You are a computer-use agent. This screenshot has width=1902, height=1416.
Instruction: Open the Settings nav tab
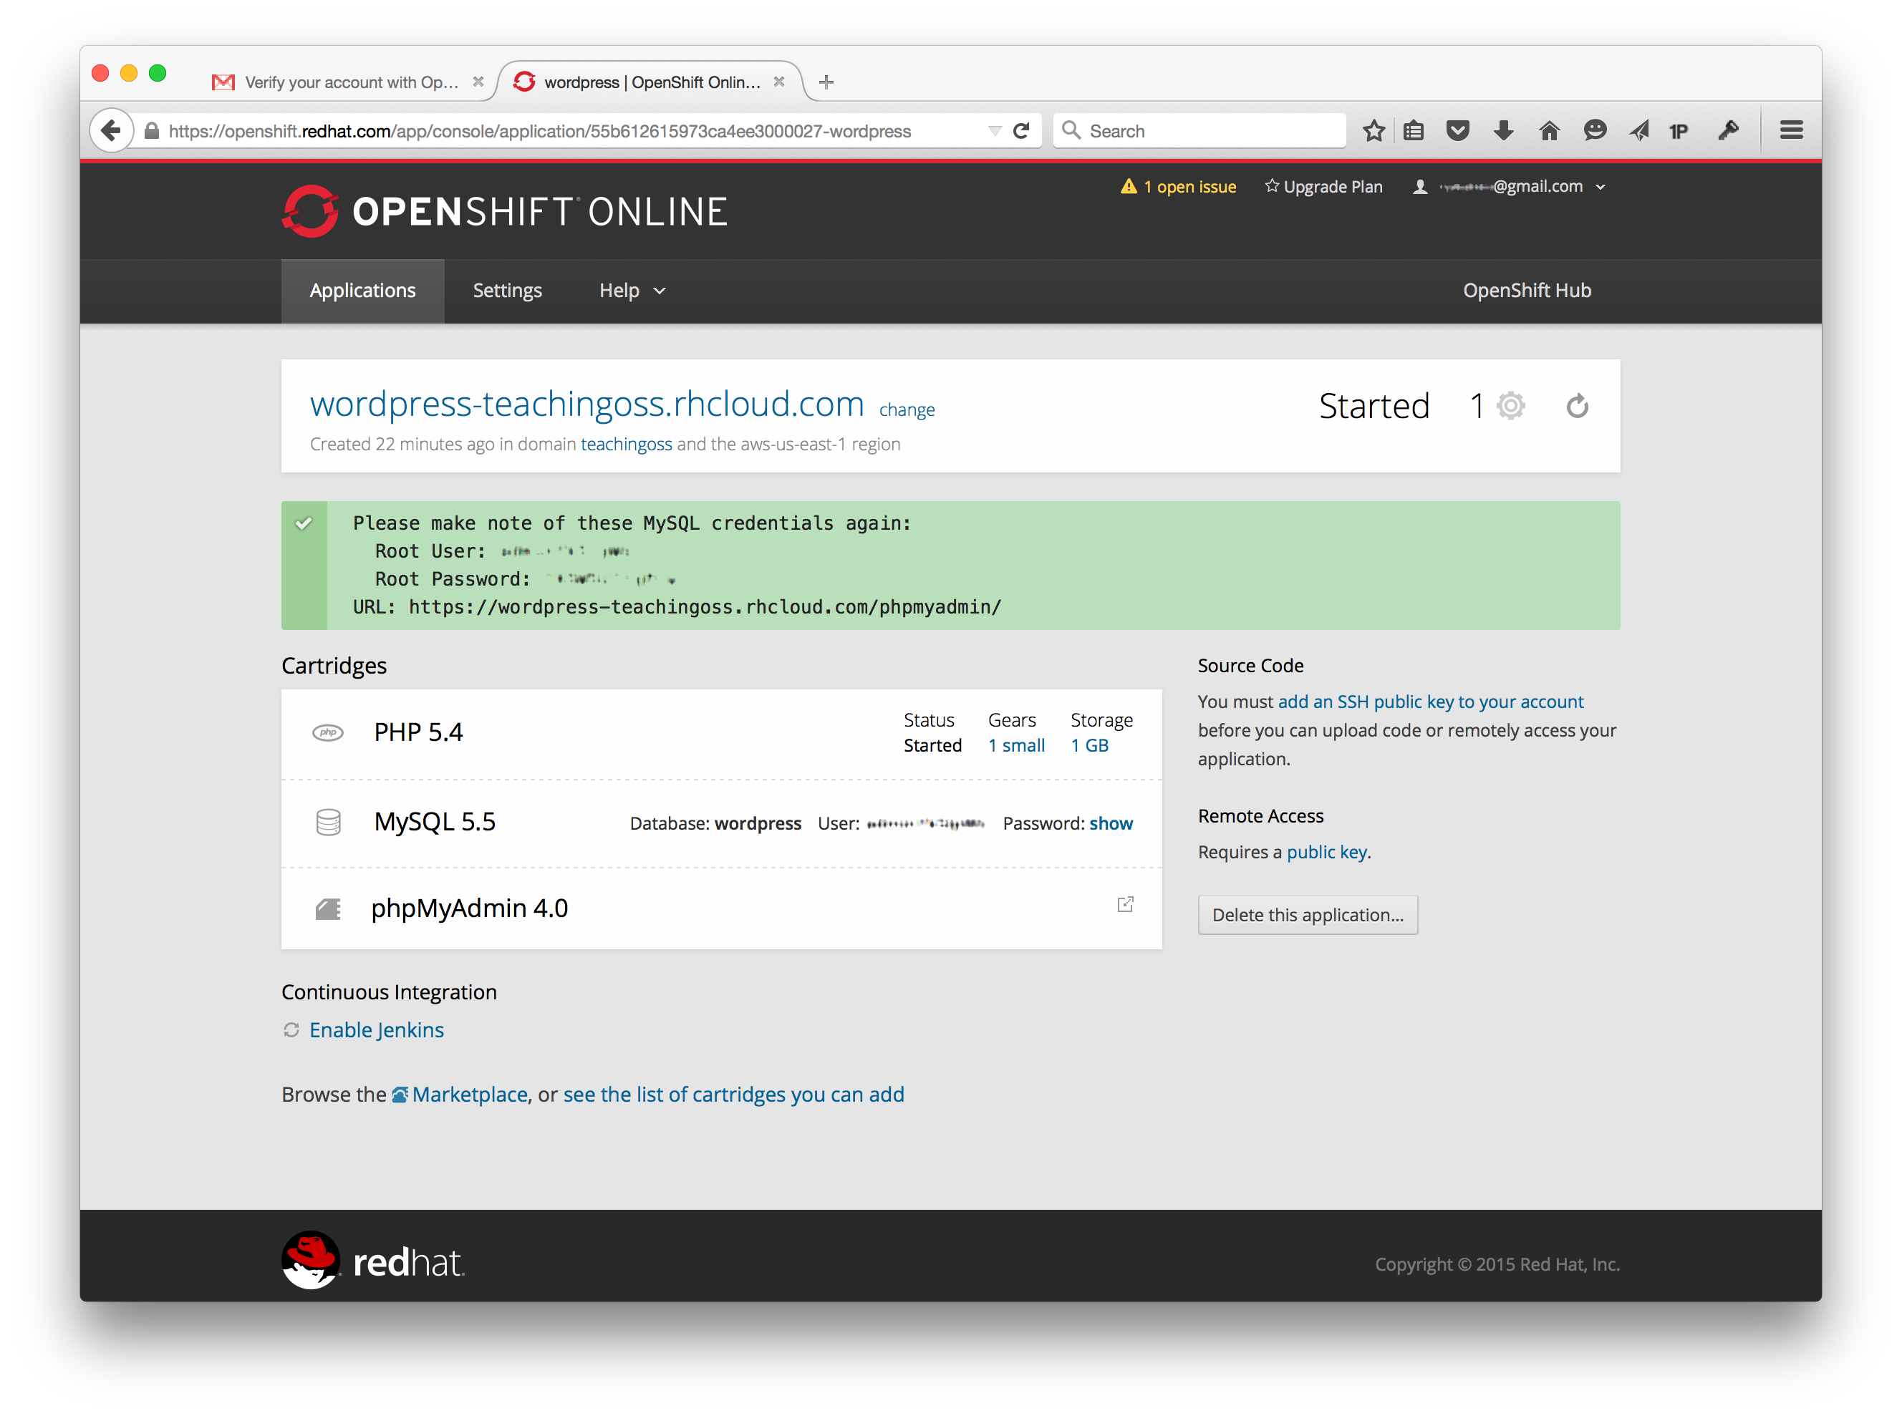[507, 291]
